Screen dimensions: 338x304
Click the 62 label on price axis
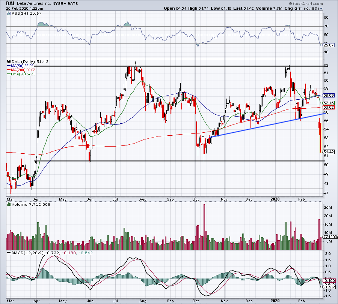(x=326, y=65)
